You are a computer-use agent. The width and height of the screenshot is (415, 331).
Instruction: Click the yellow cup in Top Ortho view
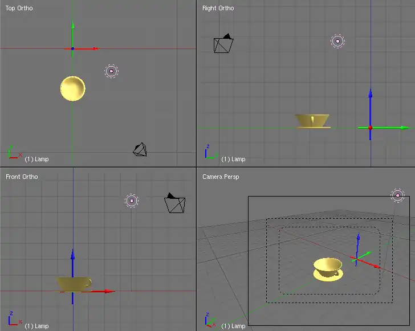pyautogui.click(x=73, y=89)
